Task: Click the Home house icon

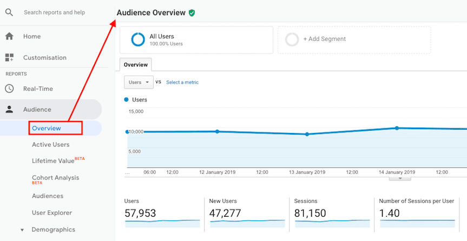Action: tap(9, 37)
